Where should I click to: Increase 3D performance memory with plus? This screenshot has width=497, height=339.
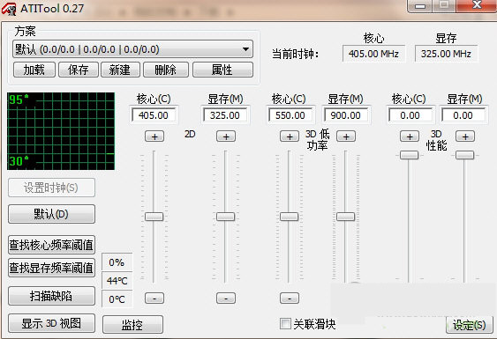point(465,136)
